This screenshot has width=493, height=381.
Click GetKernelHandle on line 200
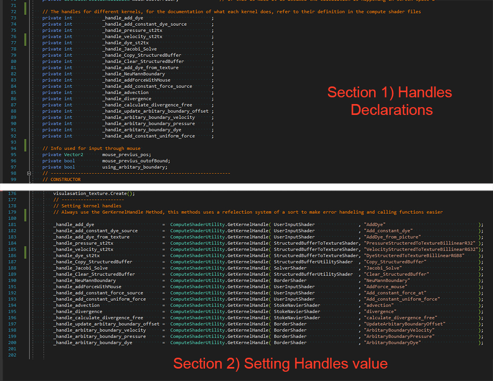point(248,343)
